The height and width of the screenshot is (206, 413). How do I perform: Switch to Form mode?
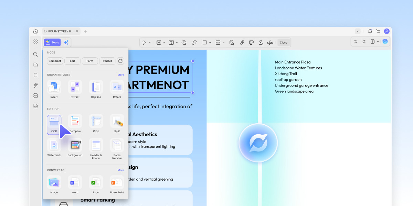pyautogui.click(x=90, y=61)
